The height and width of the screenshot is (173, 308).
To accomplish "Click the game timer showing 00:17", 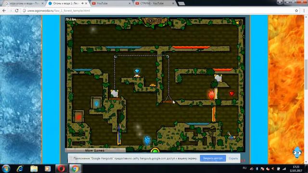I will pos(154,21).
